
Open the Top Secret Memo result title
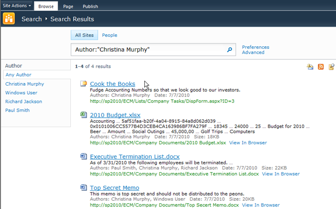pyautogui.click(x=114, y=188)
